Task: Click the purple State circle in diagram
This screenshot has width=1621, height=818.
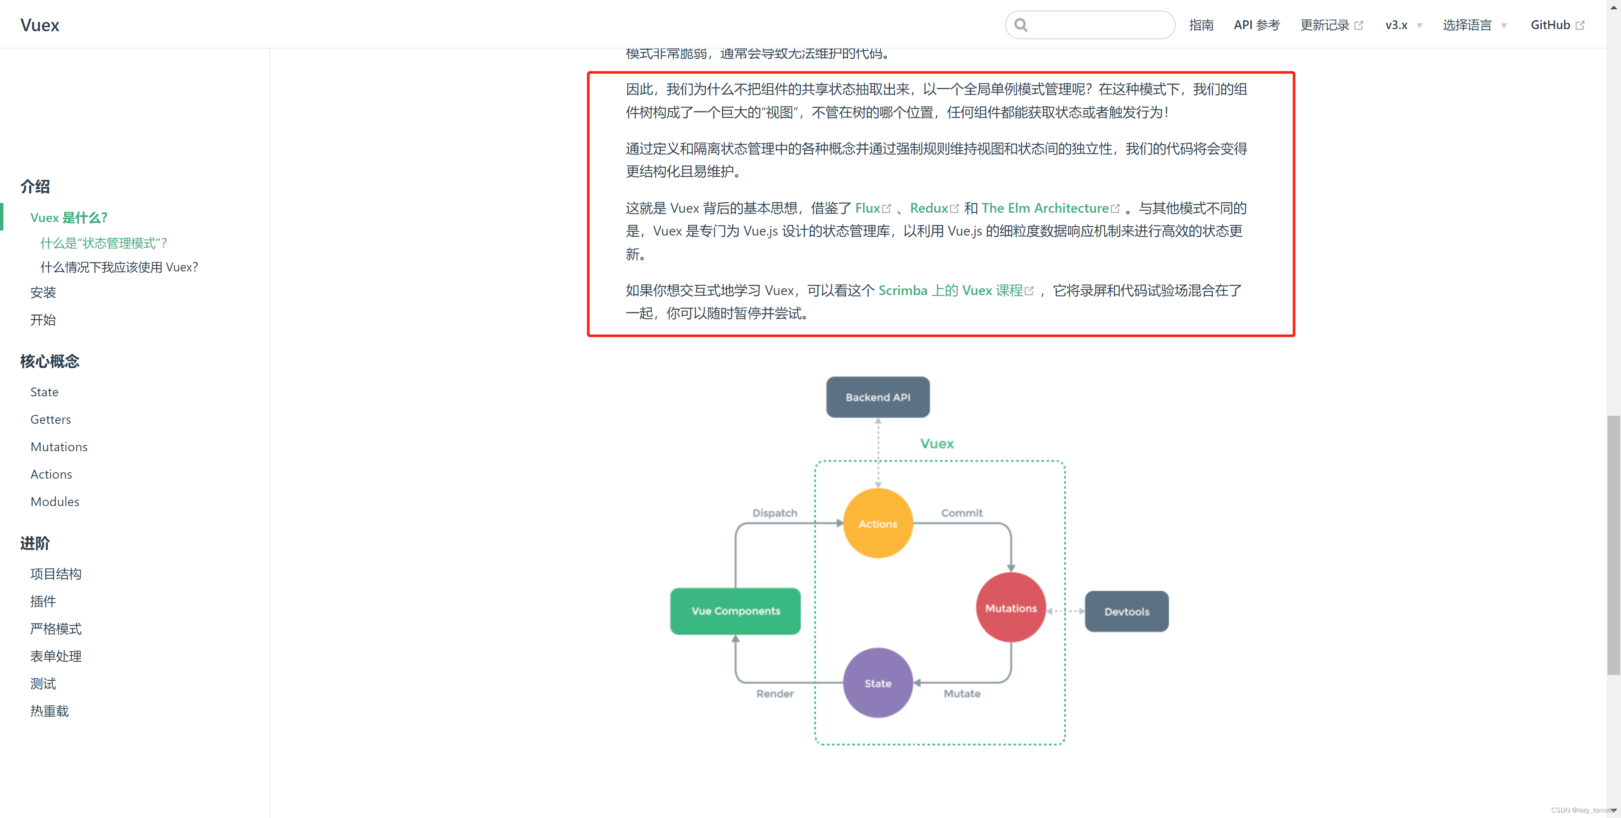Action: tap(878, 683)
